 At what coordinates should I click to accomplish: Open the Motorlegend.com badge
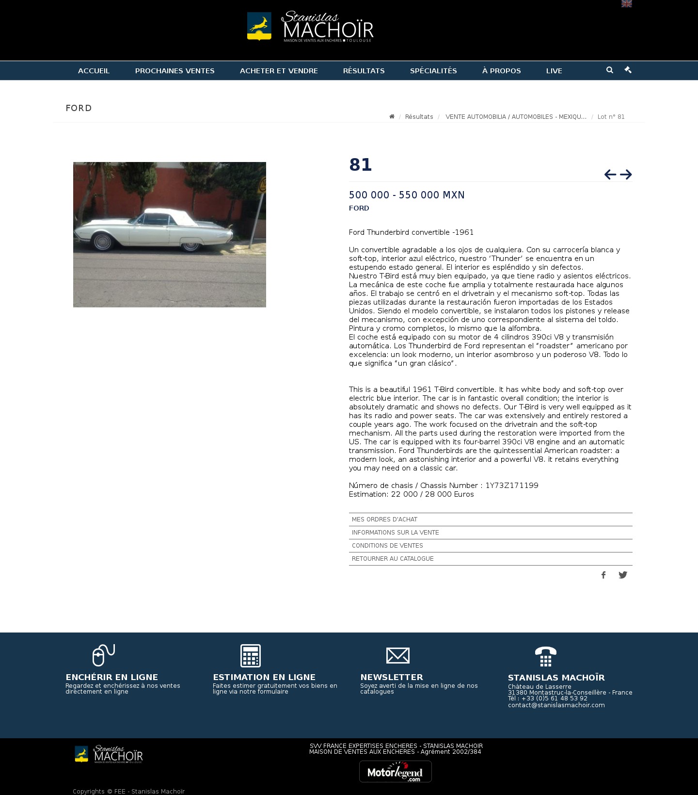coord(396,771)
